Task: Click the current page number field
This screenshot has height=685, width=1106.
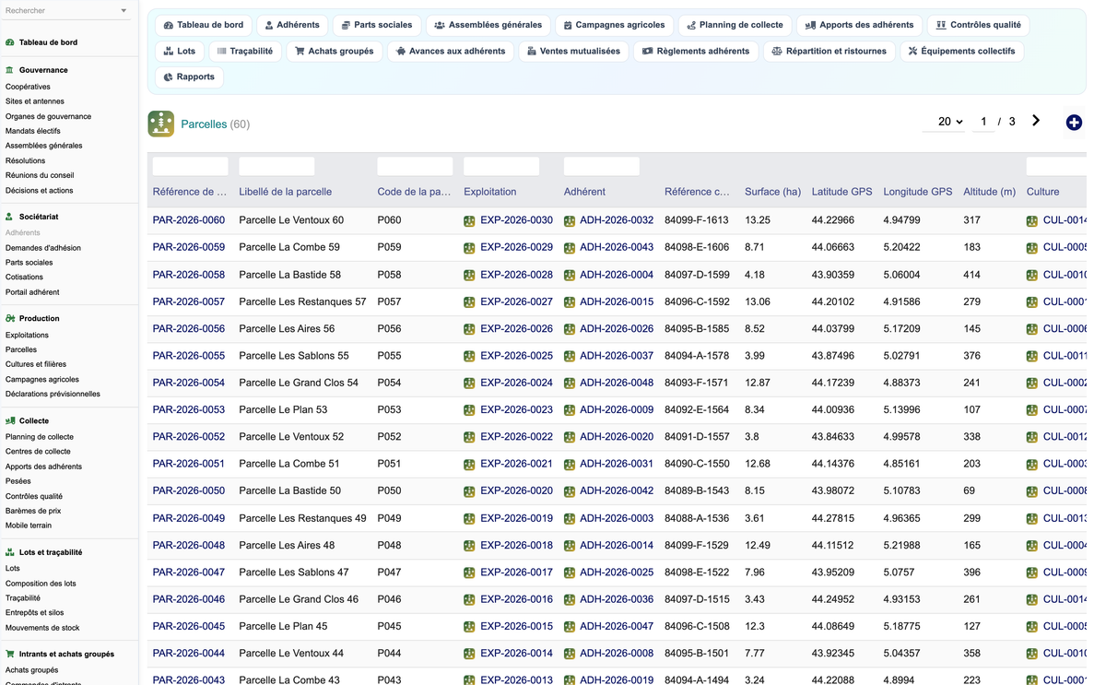Action: pyautogui.click(x=983, y=122)
